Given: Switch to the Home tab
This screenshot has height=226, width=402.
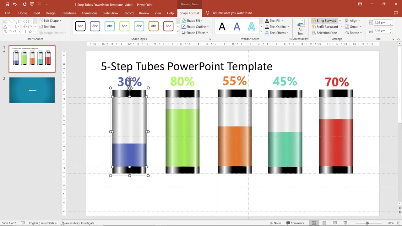Looking at the screenshot, I should coord(23,13).
